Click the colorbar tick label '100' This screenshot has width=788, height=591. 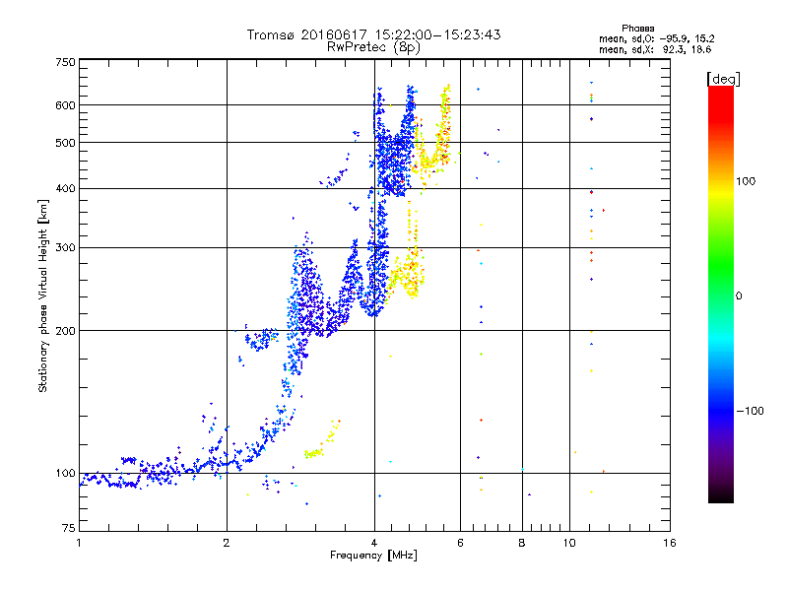746,181
